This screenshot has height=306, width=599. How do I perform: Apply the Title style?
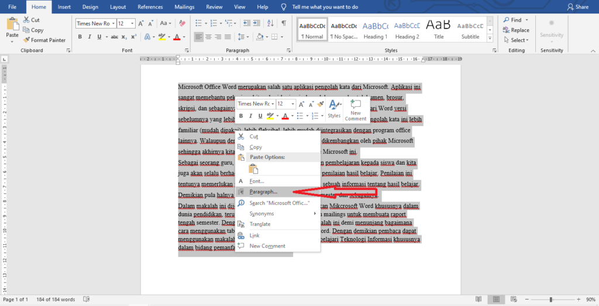pyautogui.click(x=439, y=30)
